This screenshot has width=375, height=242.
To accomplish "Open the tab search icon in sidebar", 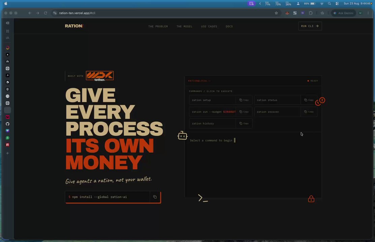I will [x=8, y=38].
